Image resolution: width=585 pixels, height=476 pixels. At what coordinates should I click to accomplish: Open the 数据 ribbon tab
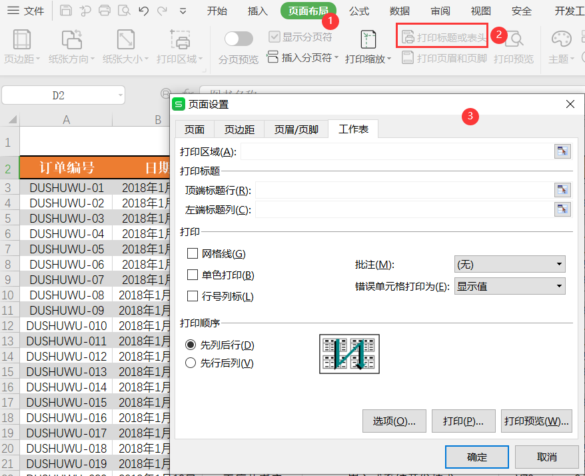point(398,11)
